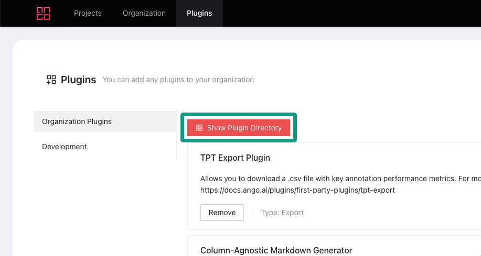Click the 'You can add any plugins' subtitle

point(178,80)
